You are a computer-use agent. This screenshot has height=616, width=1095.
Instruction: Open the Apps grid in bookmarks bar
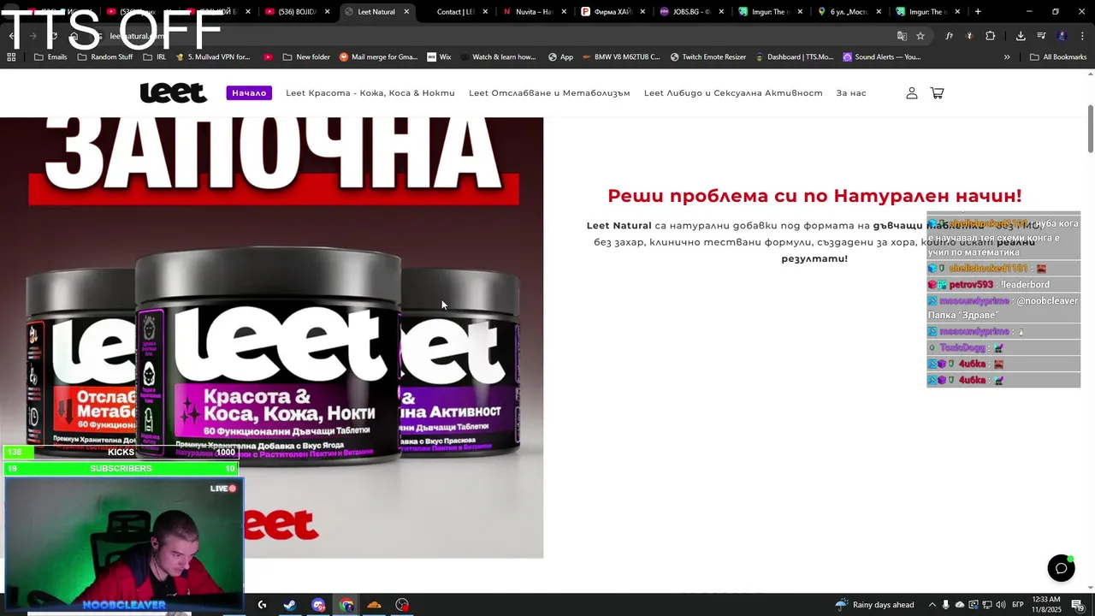pyautogui.click(x=11, y=57)
